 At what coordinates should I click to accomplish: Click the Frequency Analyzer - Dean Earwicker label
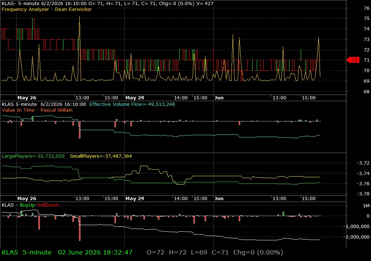47,9
